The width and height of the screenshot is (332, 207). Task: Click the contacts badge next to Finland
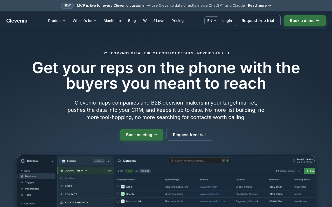coord(99,161)
